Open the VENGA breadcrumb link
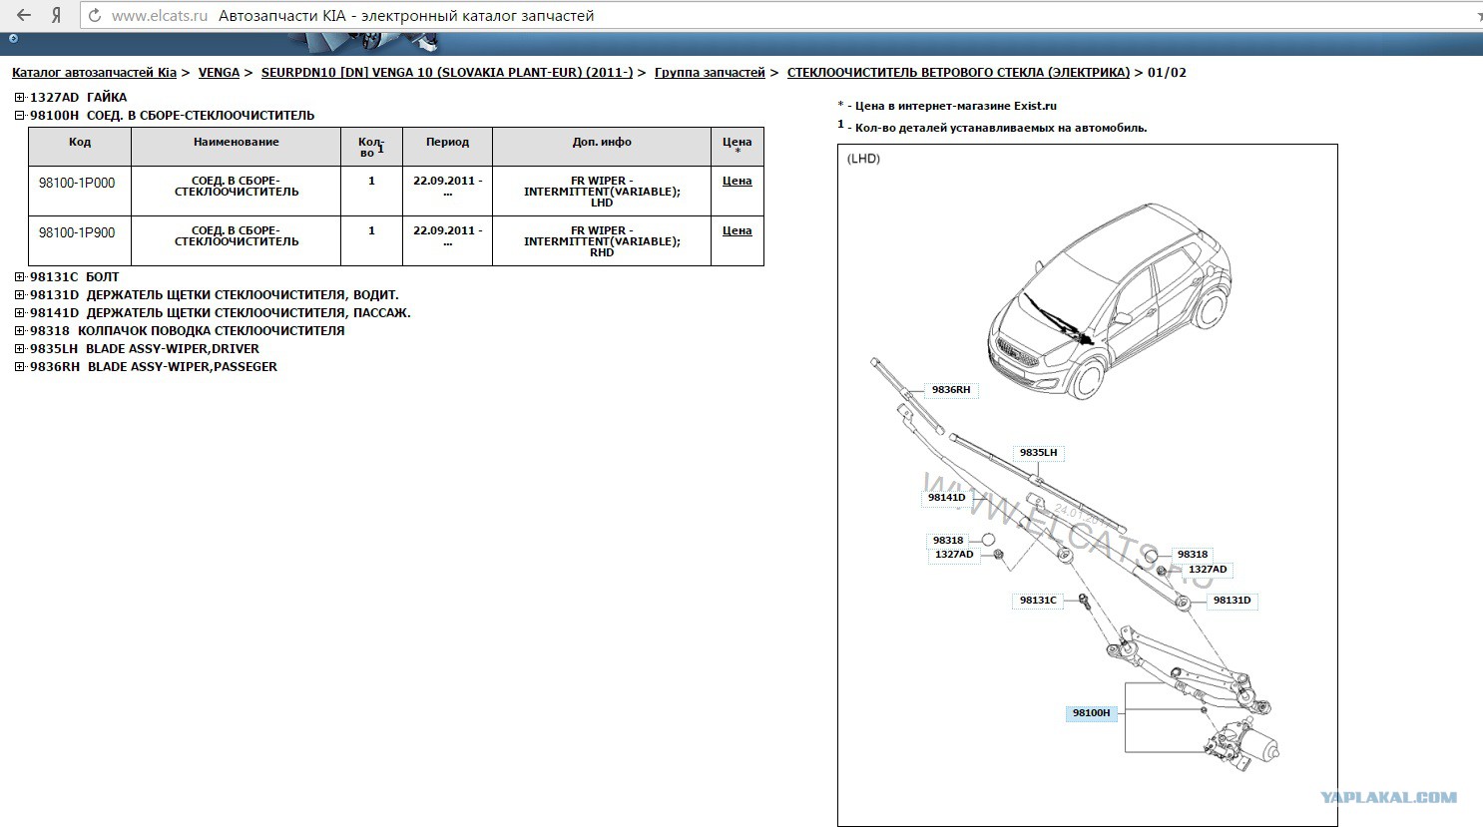Viewport: 1483px width, 827px height. [x=219, y=73]
